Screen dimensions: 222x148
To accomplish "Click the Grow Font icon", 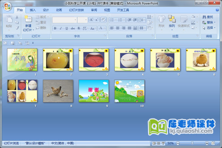I will click(91, 20).
